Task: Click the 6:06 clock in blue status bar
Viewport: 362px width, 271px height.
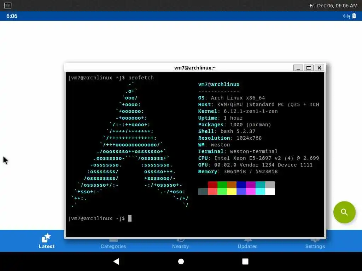Action: pos(12,16)
